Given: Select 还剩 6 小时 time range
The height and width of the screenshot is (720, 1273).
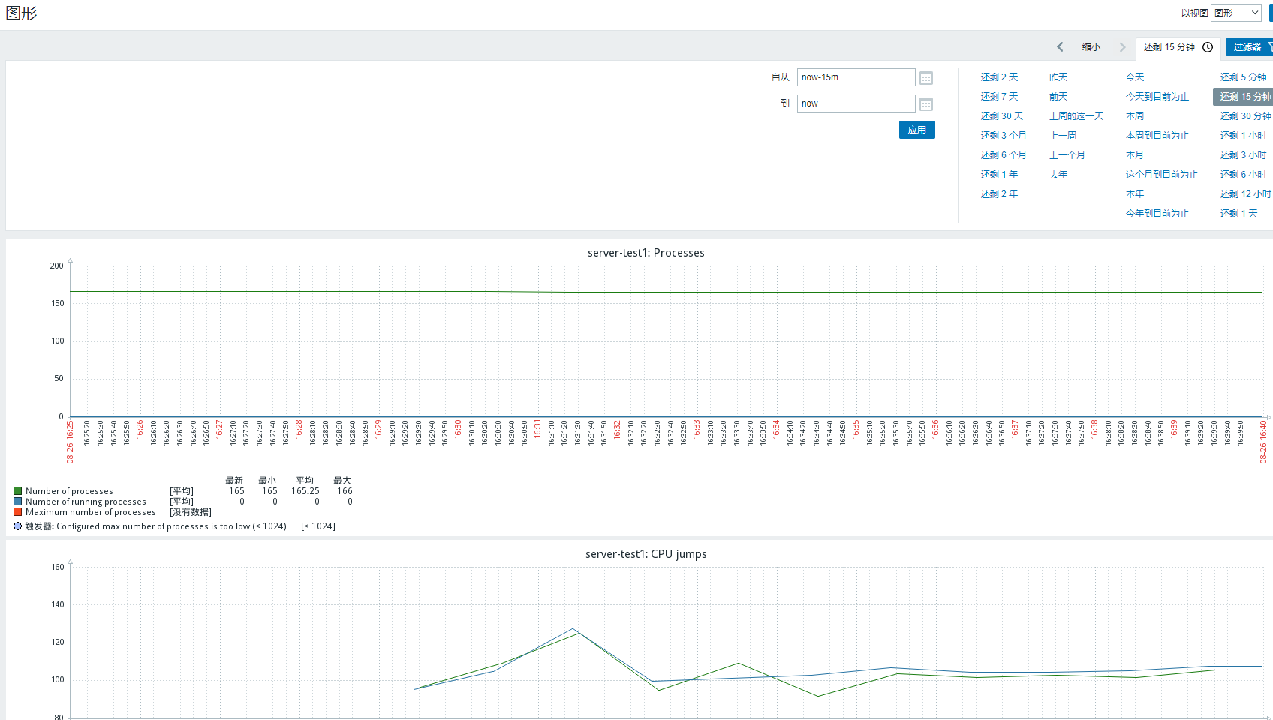Looking at the screenshot, I should pos(1244,175).
